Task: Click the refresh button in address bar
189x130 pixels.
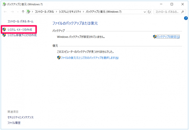Action: 149,12
